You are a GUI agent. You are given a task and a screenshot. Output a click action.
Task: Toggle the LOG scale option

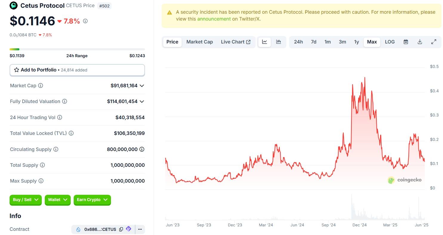[390, 42]
